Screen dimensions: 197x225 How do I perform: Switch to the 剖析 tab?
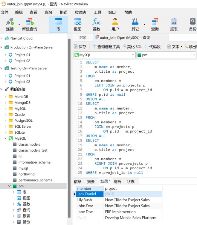click(117, 182)
